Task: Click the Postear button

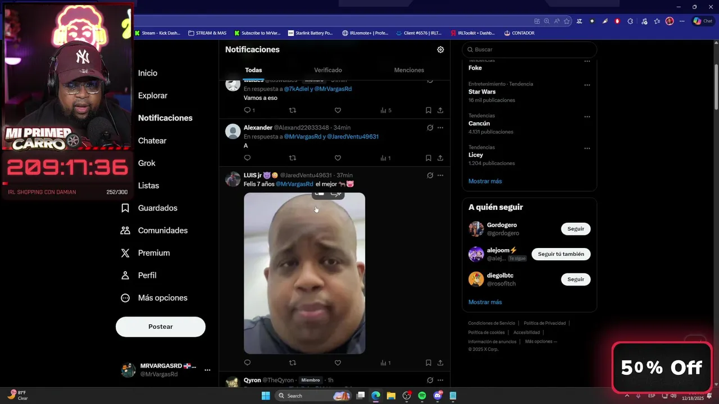Action: [x=161, y=327]
